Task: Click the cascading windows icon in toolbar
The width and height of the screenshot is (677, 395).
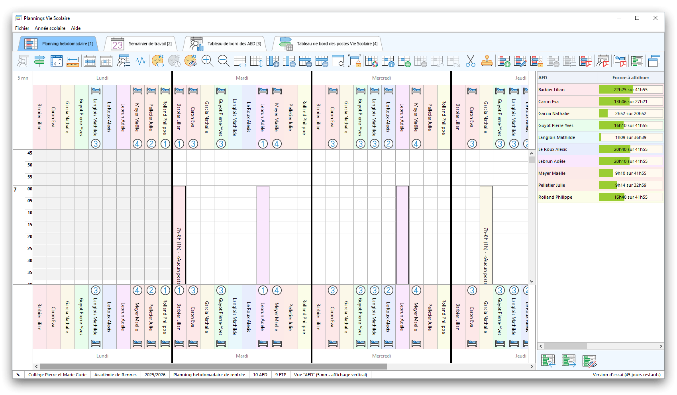Action: [654, 61]
